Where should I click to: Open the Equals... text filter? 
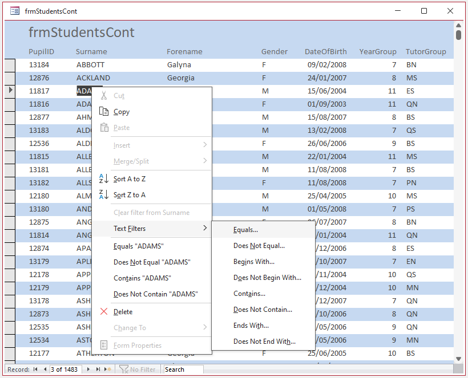click(x=263, y=230)
